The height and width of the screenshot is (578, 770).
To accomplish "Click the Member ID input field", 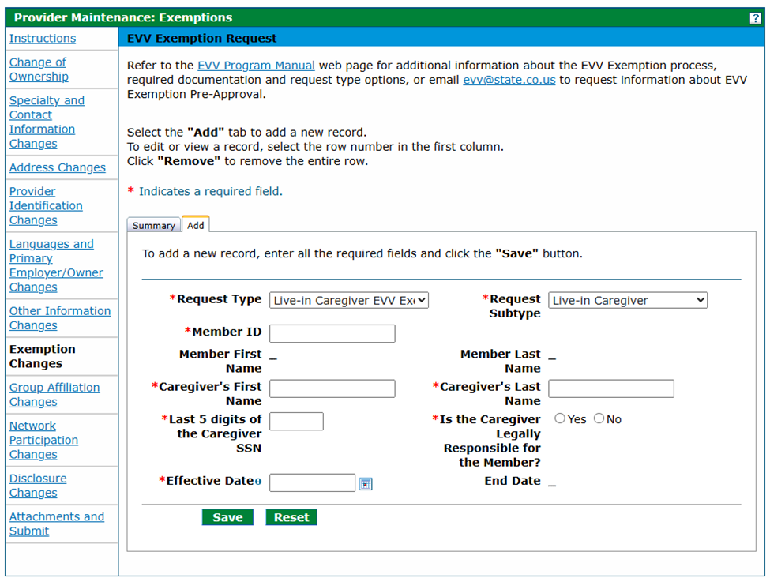I will (x=332, y=333).
